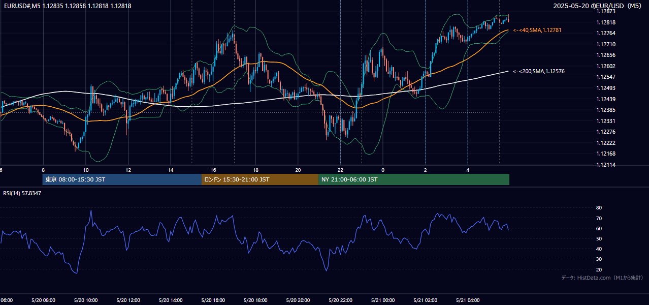Click hour label 8 below price chart
649x305 pixels.
pyautogui.click(x=43, y=170)
